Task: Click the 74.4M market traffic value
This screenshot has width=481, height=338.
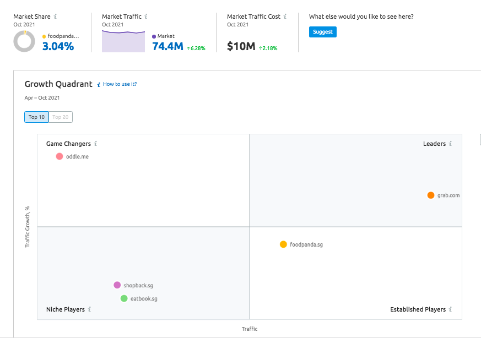Action: coord(167,46)
